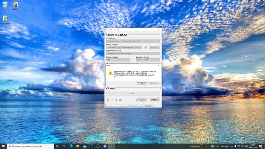Viewport: 265px width, 149px height.
Task: Select the second icon in the top desktop row
Action: point(16,5)
